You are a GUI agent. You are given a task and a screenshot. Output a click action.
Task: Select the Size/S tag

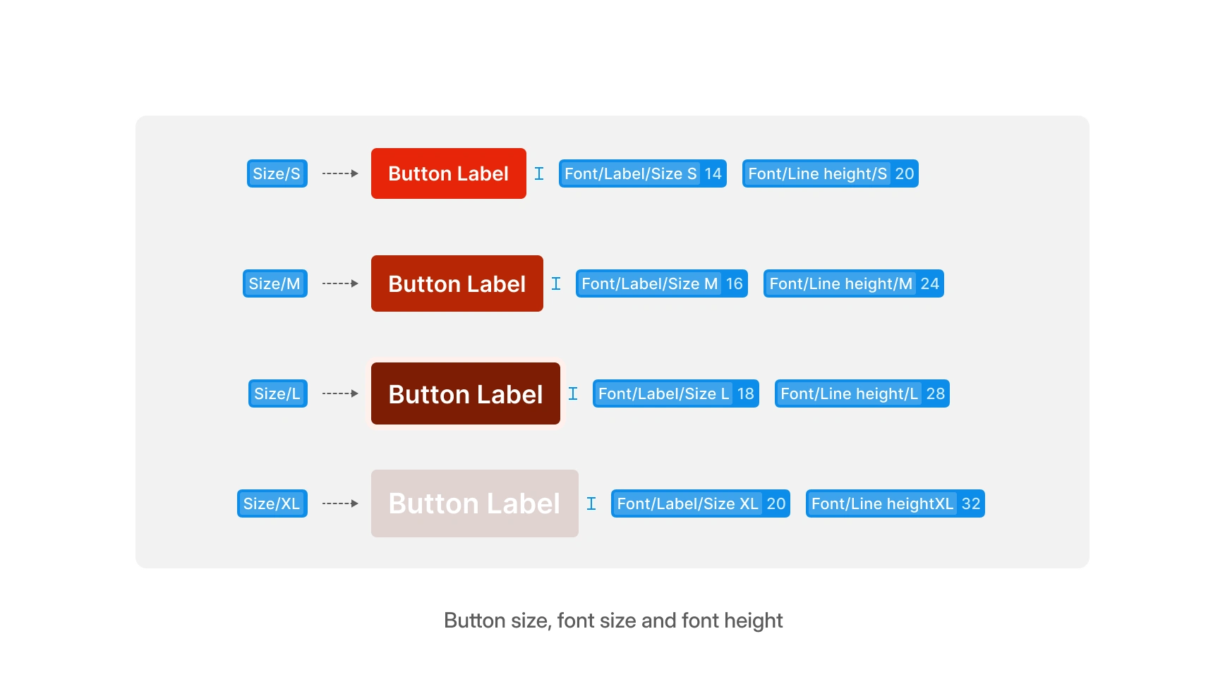[277, 173]
